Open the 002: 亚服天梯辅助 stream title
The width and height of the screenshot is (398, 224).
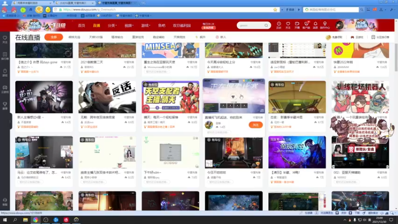[x=347, y=172]
